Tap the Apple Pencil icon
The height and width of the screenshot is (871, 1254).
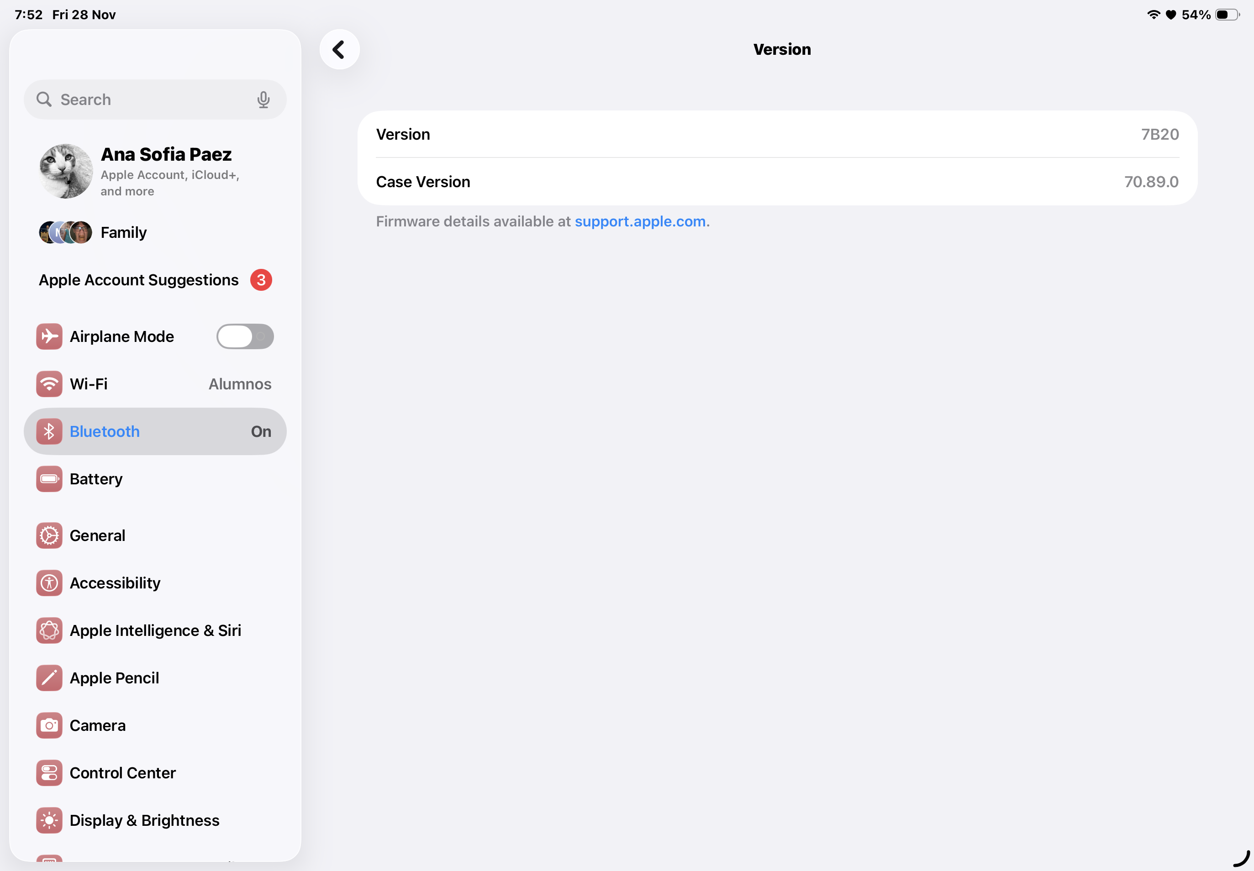(x=49, y=678)
